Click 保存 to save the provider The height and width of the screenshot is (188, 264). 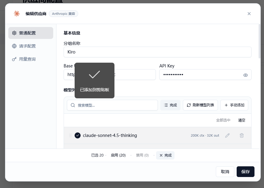tap(246, 172)
